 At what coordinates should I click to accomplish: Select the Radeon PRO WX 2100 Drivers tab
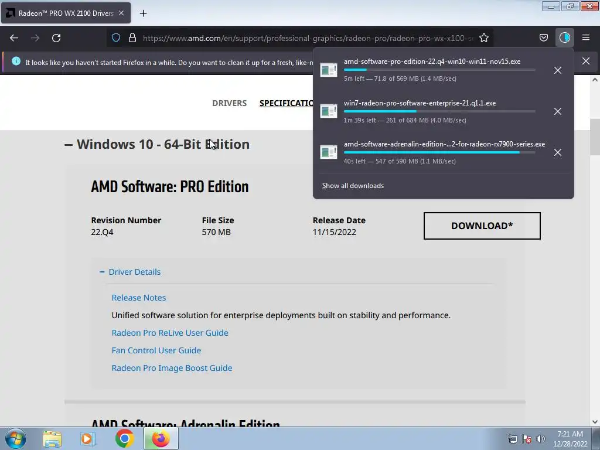point(66,13)
